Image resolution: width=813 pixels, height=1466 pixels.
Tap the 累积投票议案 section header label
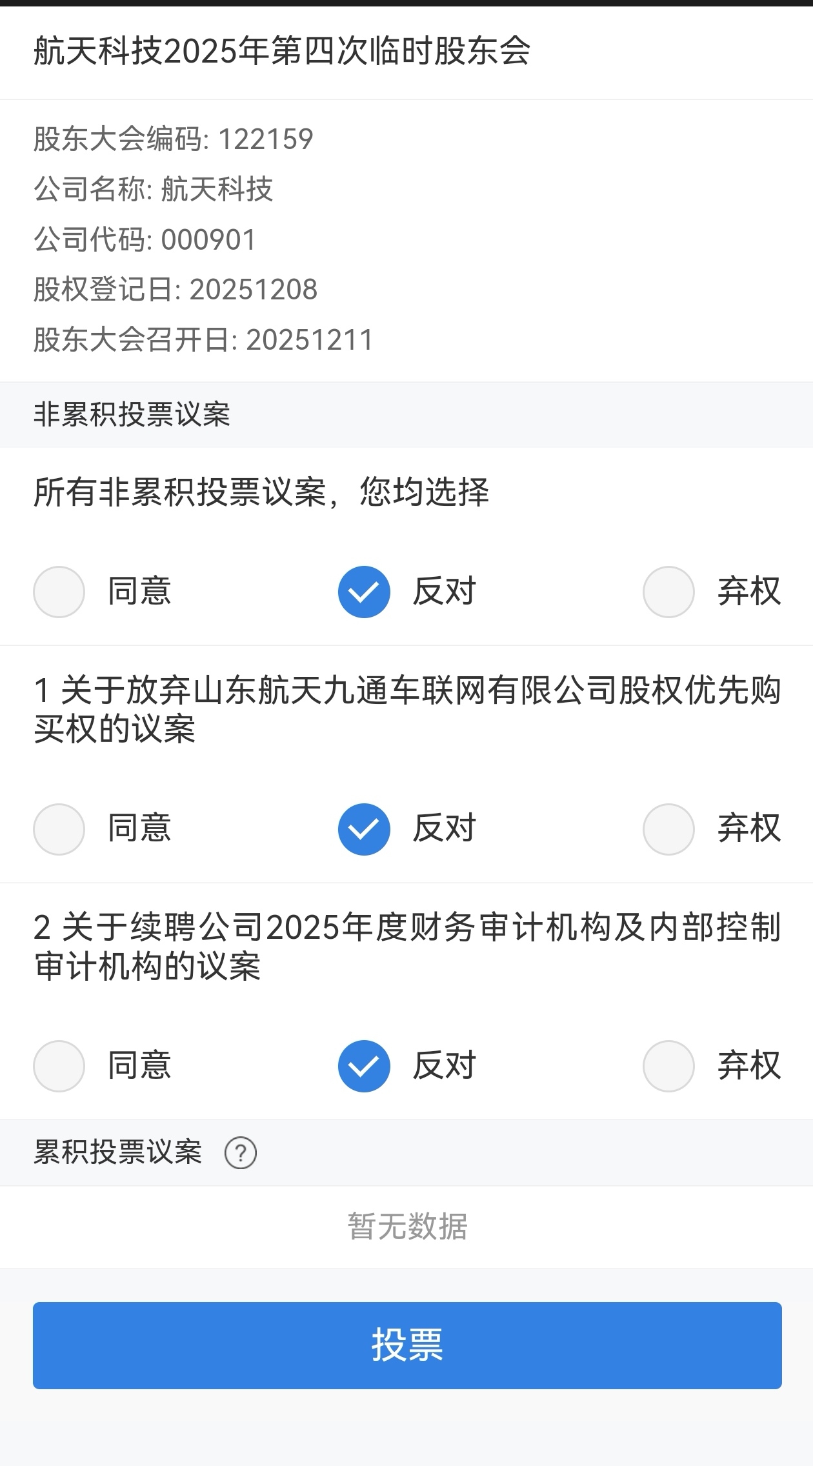(118, 1152)
